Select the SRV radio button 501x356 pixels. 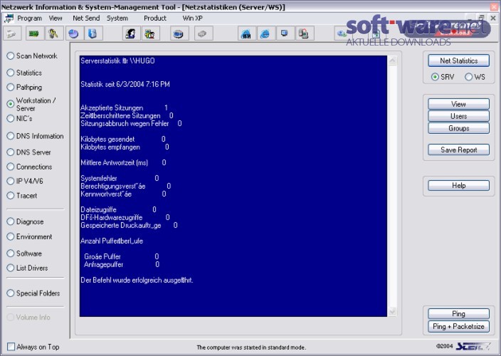[435, 77]
